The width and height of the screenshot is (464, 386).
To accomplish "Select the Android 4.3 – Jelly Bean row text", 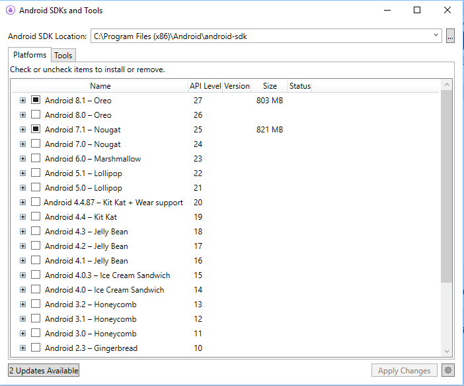I will (87, 232).
